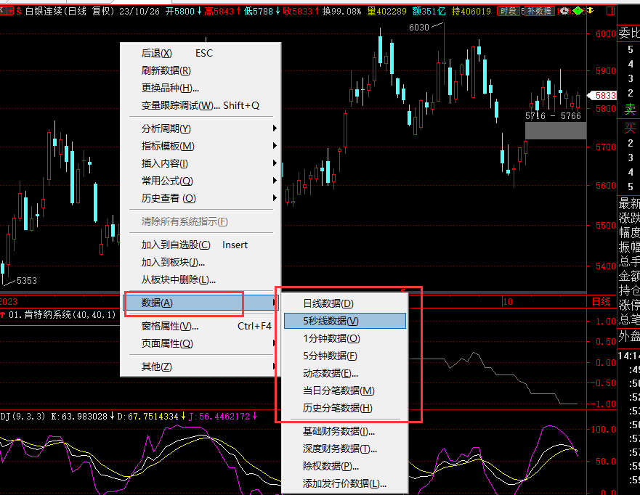Click the 10 month marker on time axis
Viewport: 640px width, 495px height.
[x=508, y=302]
